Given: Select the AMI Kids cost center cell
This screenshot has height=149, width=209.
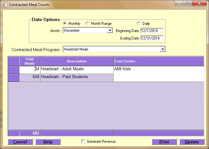Looking at the screenshot, I should click(158, 69).
